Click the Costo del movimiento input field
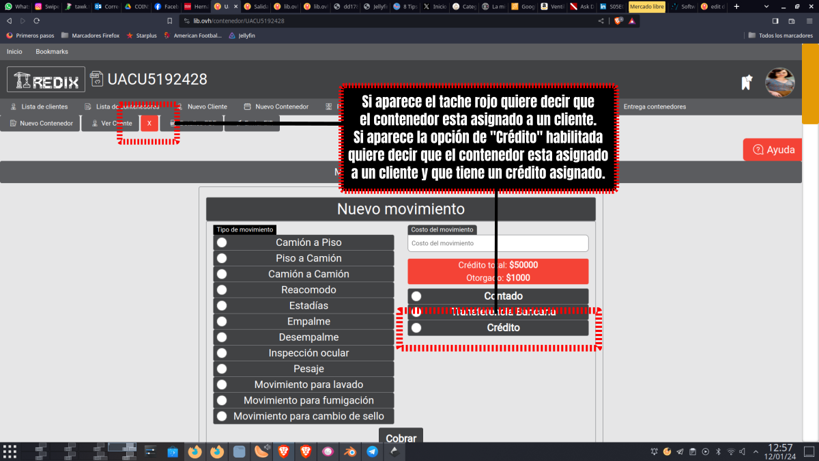 pyautogui.click(x=498, y=243)
